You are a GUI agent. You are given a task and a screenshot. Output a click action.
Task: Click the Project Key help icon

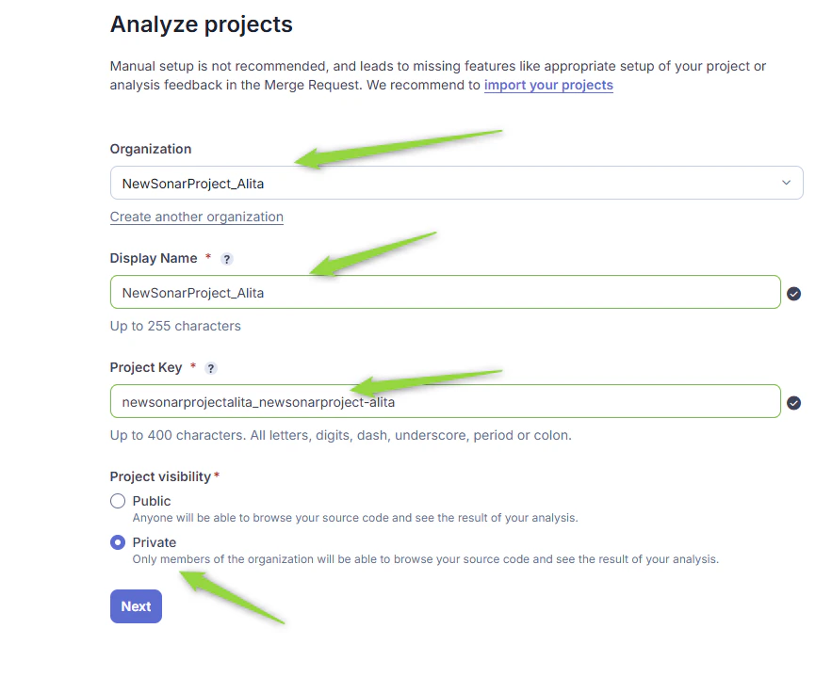coord(210,368)
